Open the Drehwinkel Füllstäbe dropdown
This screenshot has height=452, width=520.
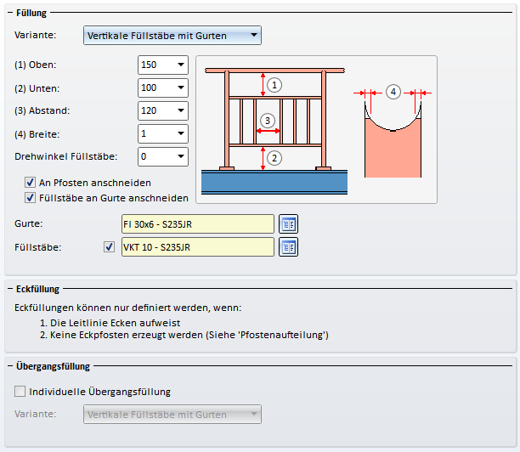coord(163,156)
